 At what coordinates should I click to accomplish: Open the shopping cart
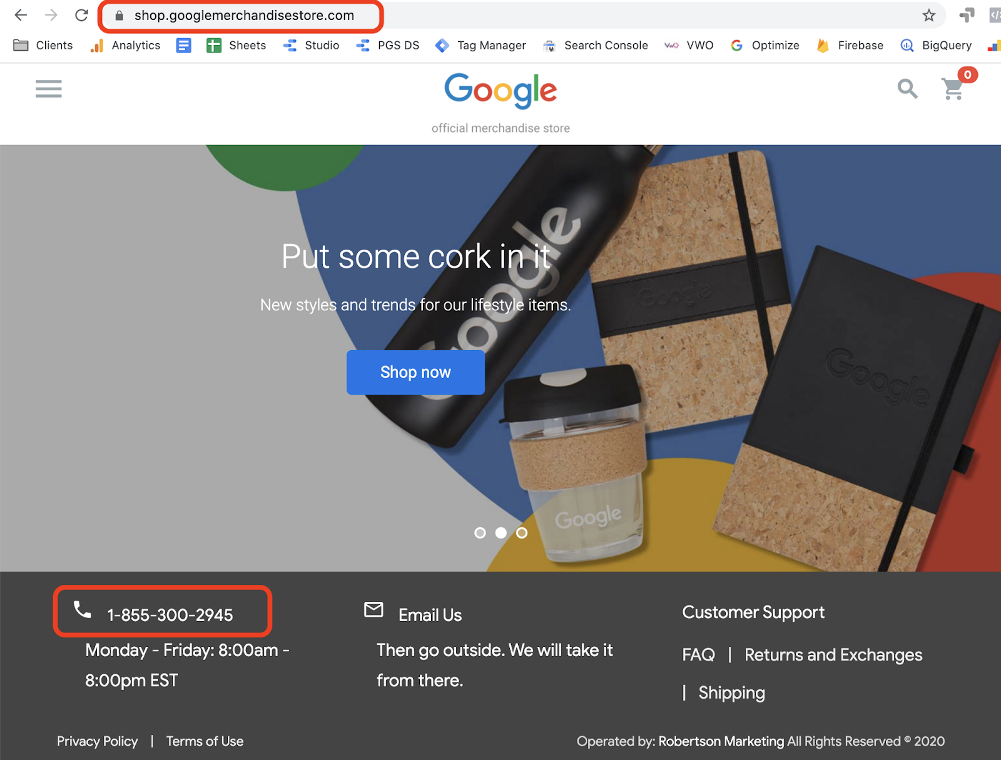[x=952, y=89]
